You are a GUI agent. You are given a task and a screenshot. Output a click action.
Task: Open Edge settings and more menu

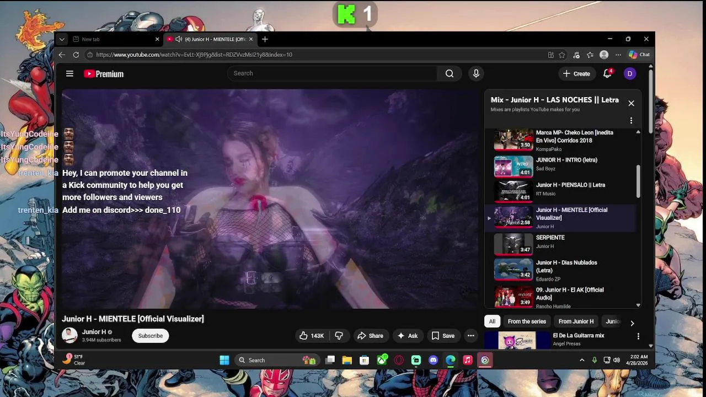pos(618,55)
